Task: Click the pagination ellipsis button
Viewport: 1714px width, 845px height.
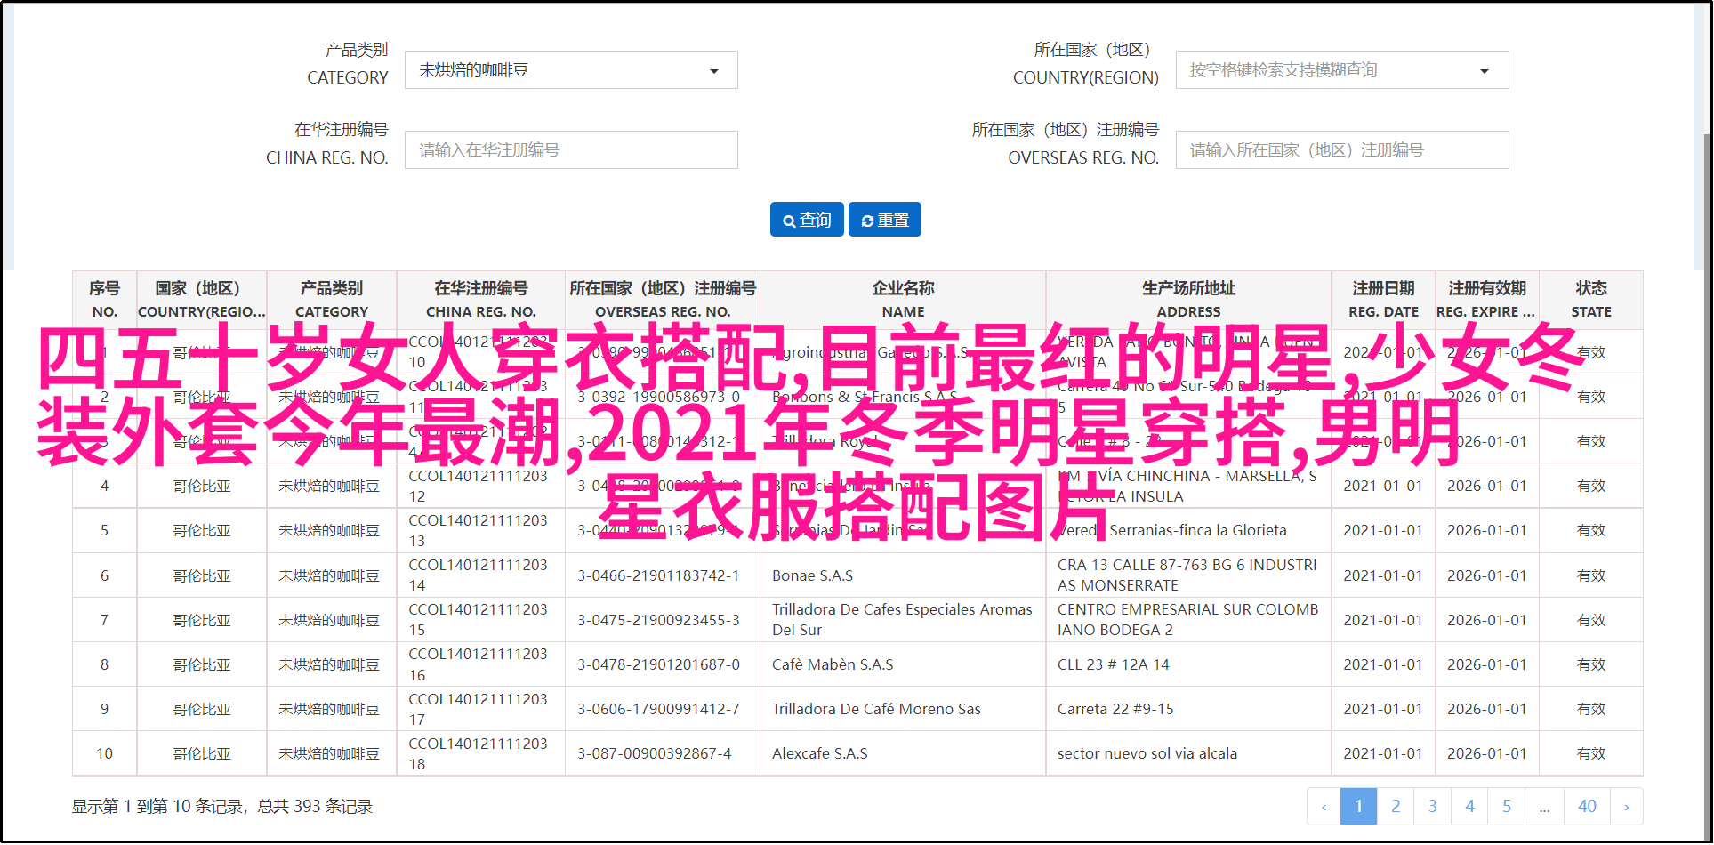Action: coord(1544,807)
